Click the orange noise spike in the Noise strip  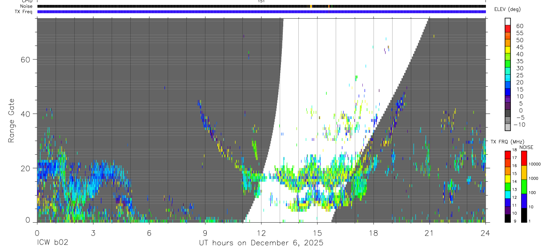(311, 6)
